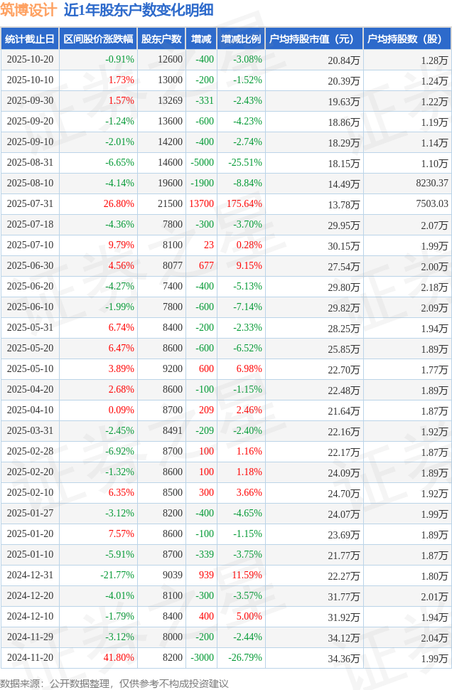Select the 户均持股市值（元） column header
Viewport: 452px width, 690px height.
click(x=313, y=39)
